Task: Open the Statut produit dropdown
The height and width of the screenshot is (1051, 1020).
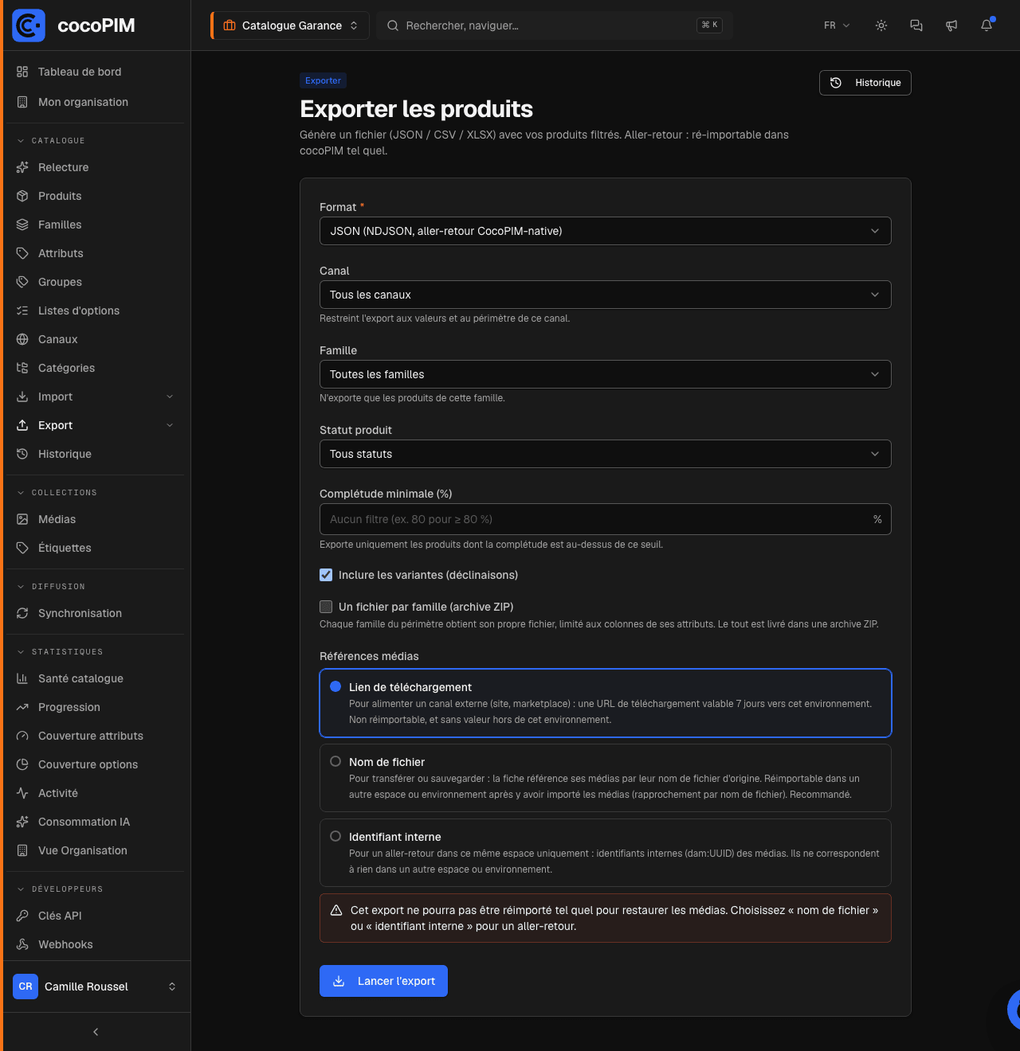Action: [606, 454]
